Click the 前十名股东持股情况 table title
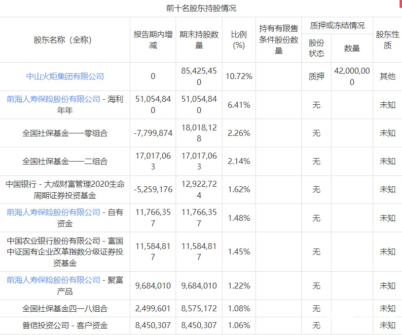402x335 pixels. coord(201,8)
